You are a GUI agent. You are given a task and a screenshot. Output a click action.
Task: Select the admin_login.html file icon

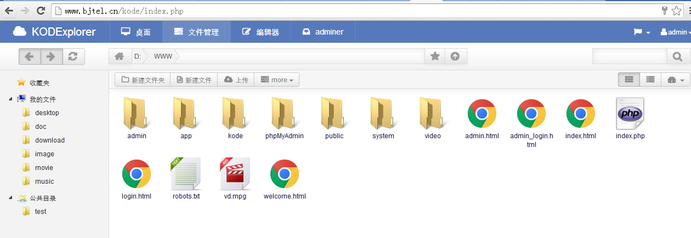(531, 114)
